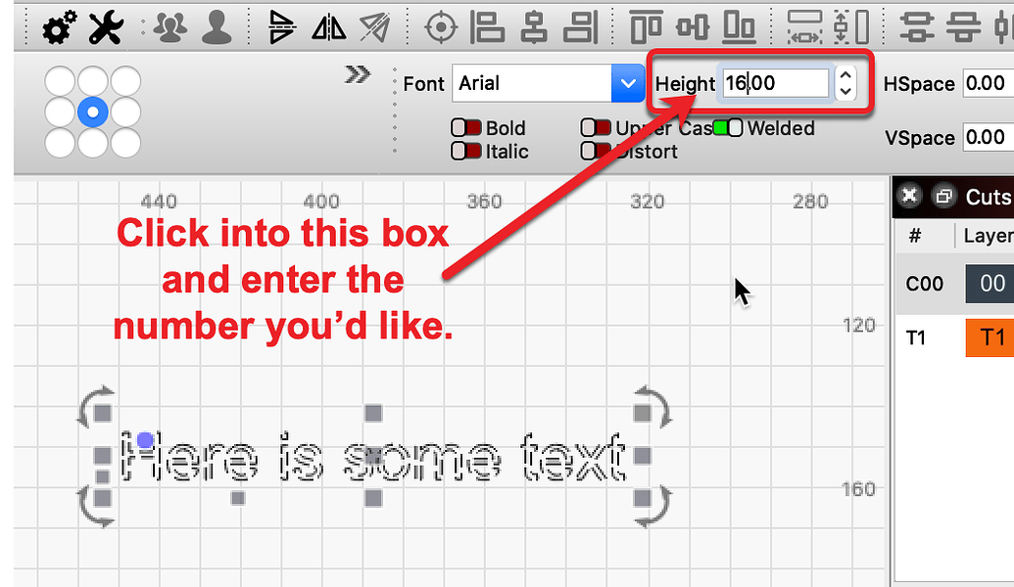This screenshot has height=587, width=1014.
Task: Click the float panel icon on Cuts header
Action: (x=942, y=196)
